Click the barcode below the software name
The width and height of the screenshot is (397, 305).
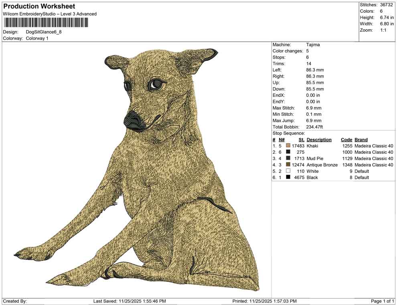click(x=45, y=22)
